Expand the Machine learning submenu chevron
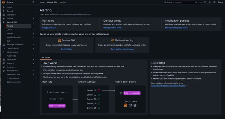 (x=33, y=37)
